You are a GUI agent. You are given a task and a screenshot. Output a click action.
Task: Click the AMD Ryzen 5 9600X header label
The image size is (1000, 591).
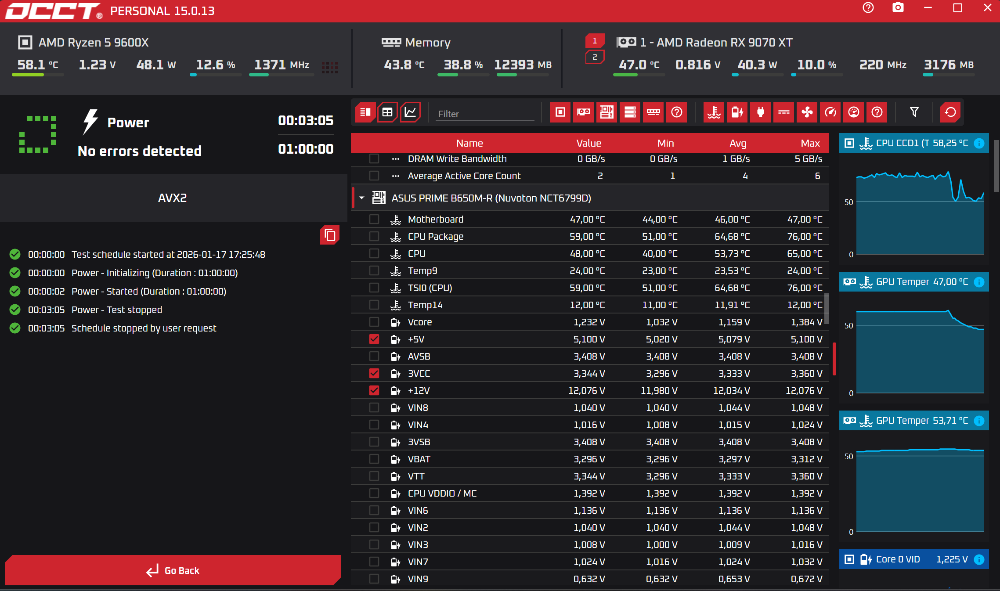[94, 43]
